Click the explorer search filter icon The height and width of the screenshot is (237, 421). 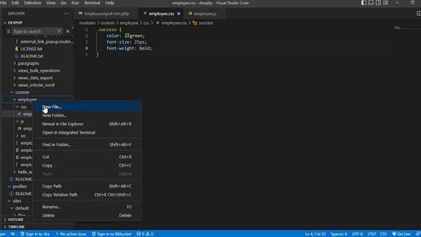coord(59,32)
